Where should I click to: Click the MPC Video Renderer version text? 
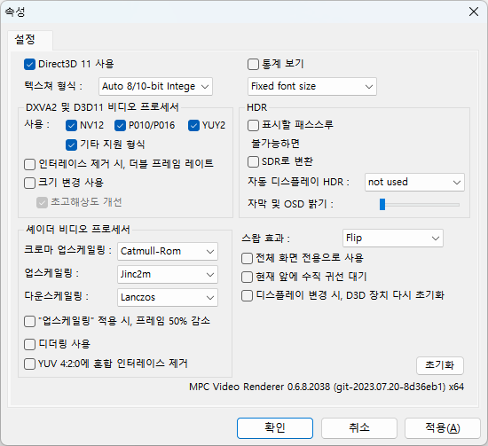[x=327, y=387]
